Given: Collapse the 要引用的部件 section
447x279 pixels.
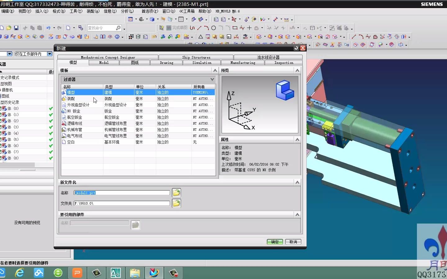Looking at the screenshot, I should coord(297,215).
